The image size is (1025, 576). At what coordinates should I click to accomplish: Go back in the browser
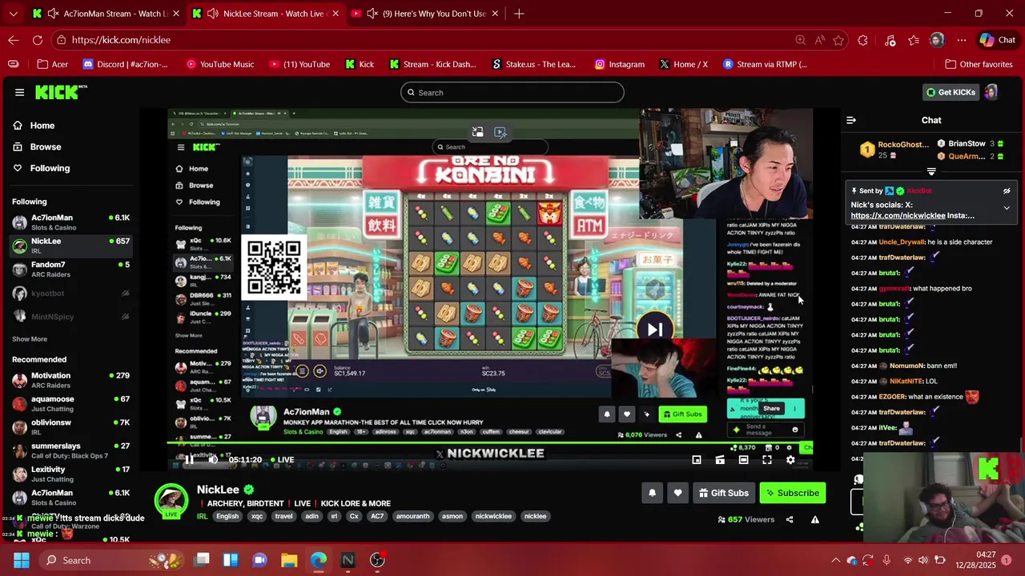[14, 40]
